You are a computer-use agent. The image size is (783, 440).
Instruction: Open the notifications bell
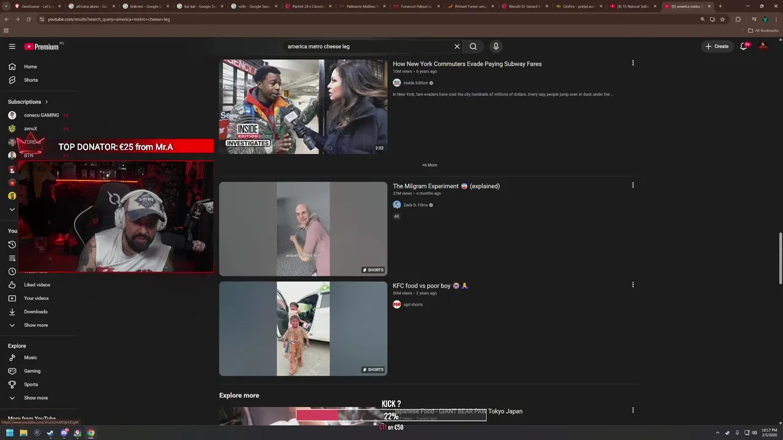(744, 46)
